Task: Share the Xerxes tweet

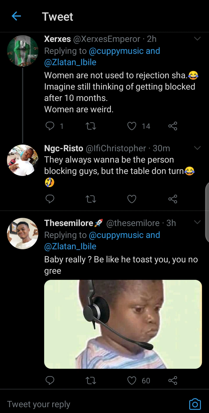Action: pyautogui.click(x=173, y=126)
